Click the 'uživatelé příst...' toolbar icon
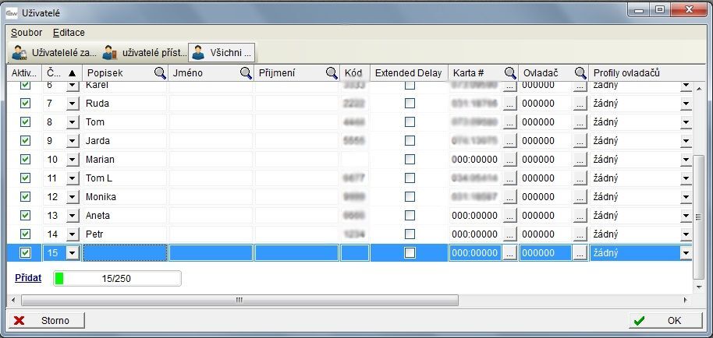Image resolution: width=713 pixels, height=338 pixels. click(144, 53)
